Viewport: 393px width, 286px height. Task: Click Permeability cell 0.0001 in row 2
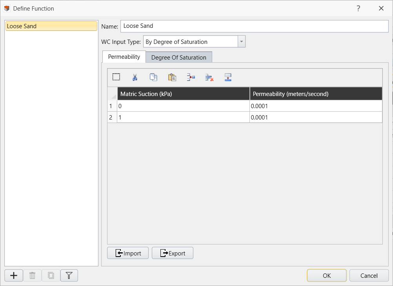pos(316,117)
